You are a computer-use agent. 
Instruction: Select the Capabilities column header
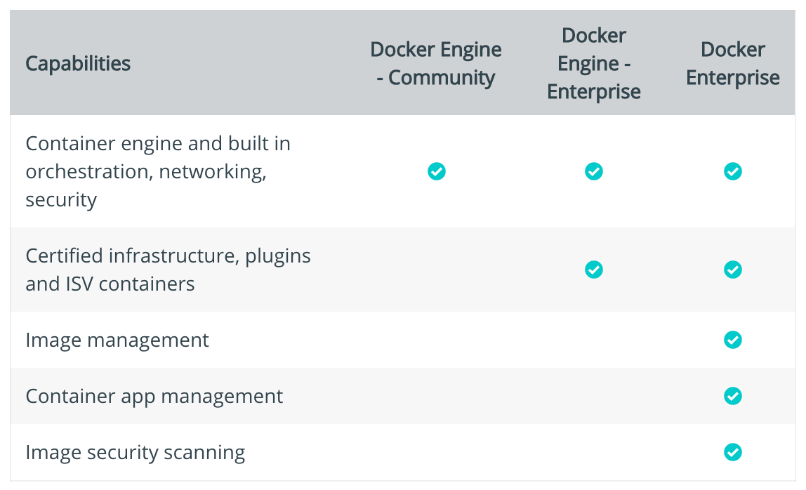pos(78,64)
